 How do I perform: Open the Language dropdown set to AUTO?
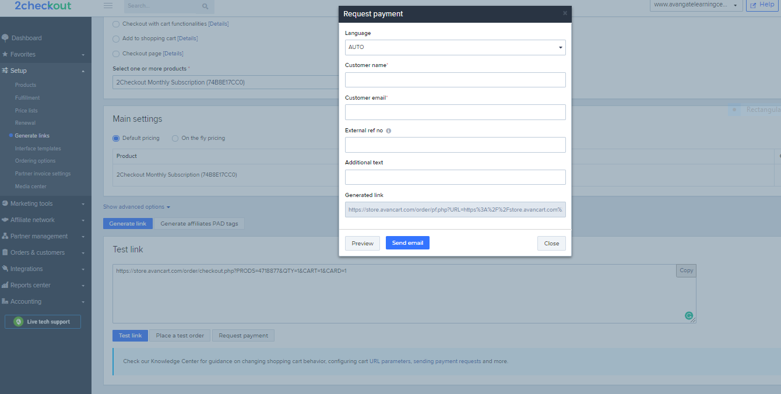click(455, 47)
